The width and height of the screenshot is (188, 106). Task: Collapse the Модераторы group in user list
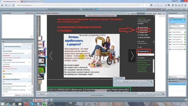click(x=169, y=24)
